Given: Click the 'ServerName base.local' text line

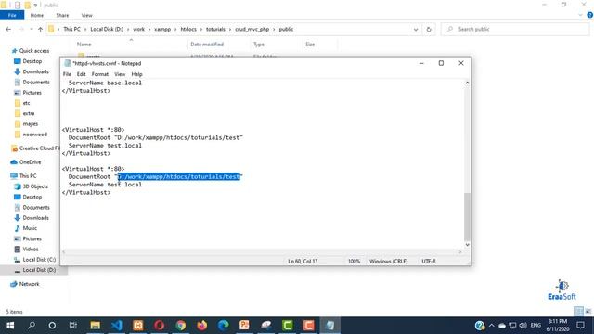Looking at the screenshot, I should point(105,83).
